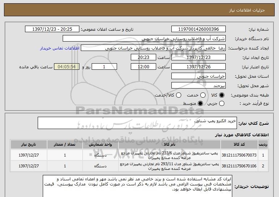Click the واحد شمارش column header
This screenshot has height=197, width=279.
[x=100, y=145]
